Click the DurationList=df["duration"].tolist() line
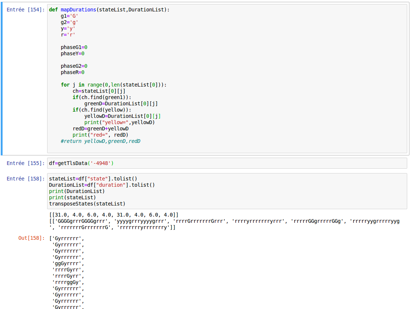Image resolution: width=412 pixels, height=309 pixels. click(x=102, y=185)
